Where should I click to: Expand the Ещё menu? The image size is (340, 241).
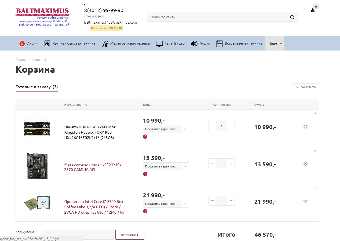[275, 43]
